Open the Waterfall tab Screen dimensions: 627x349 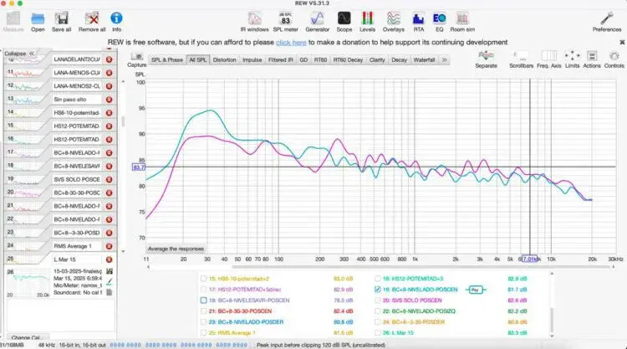tap(424, 59)
